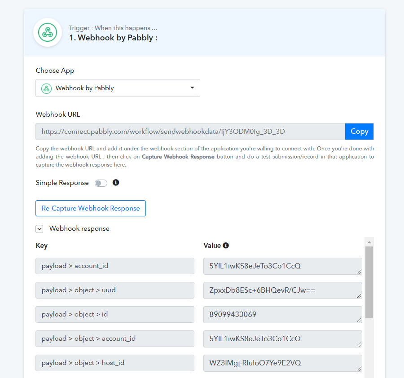Click the payload > object > uuid key field
This screenshot has width=404, height=378.
(115, 290)
